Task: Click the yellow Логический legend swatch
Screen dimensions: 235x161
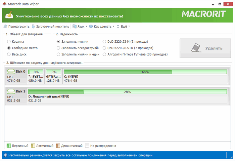Action: (33, 146)
